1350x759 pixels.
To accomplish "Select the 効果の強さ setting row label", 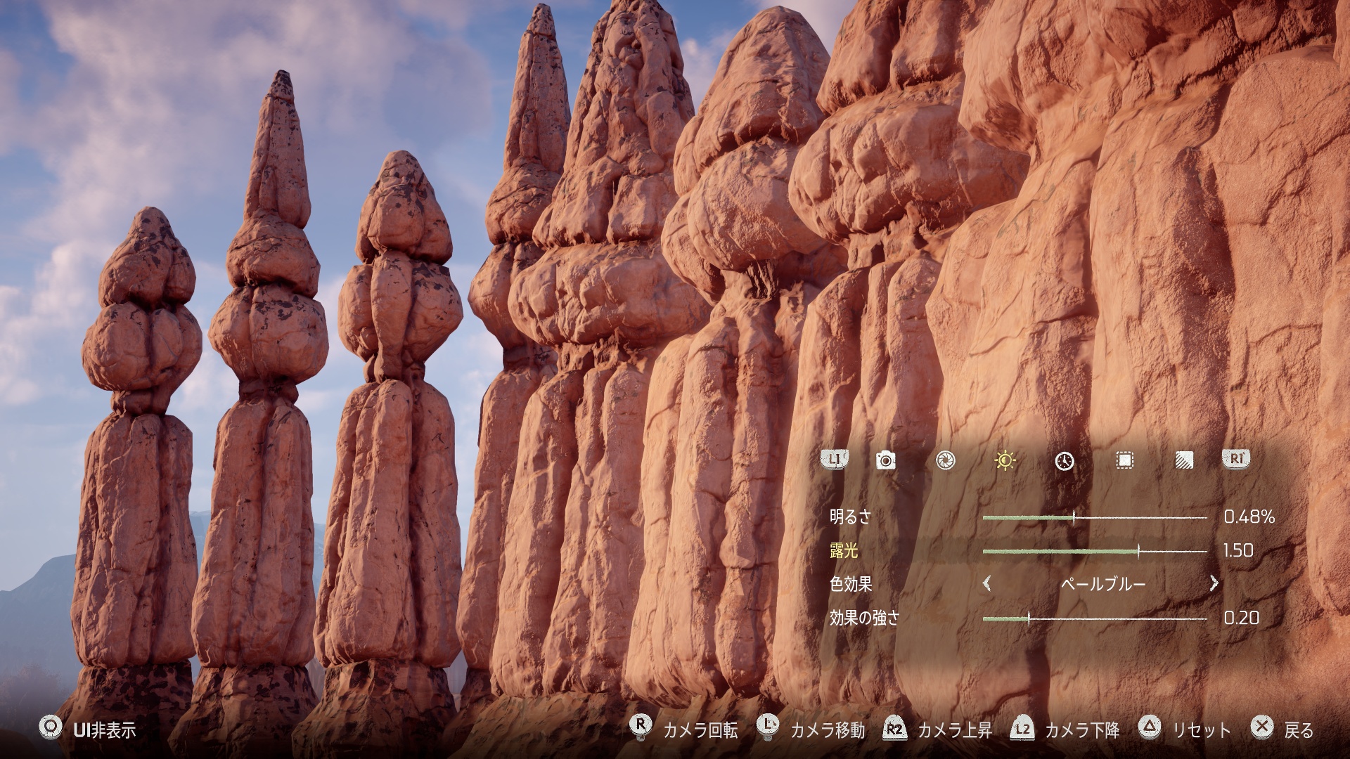I will click(x=864, y=618).
